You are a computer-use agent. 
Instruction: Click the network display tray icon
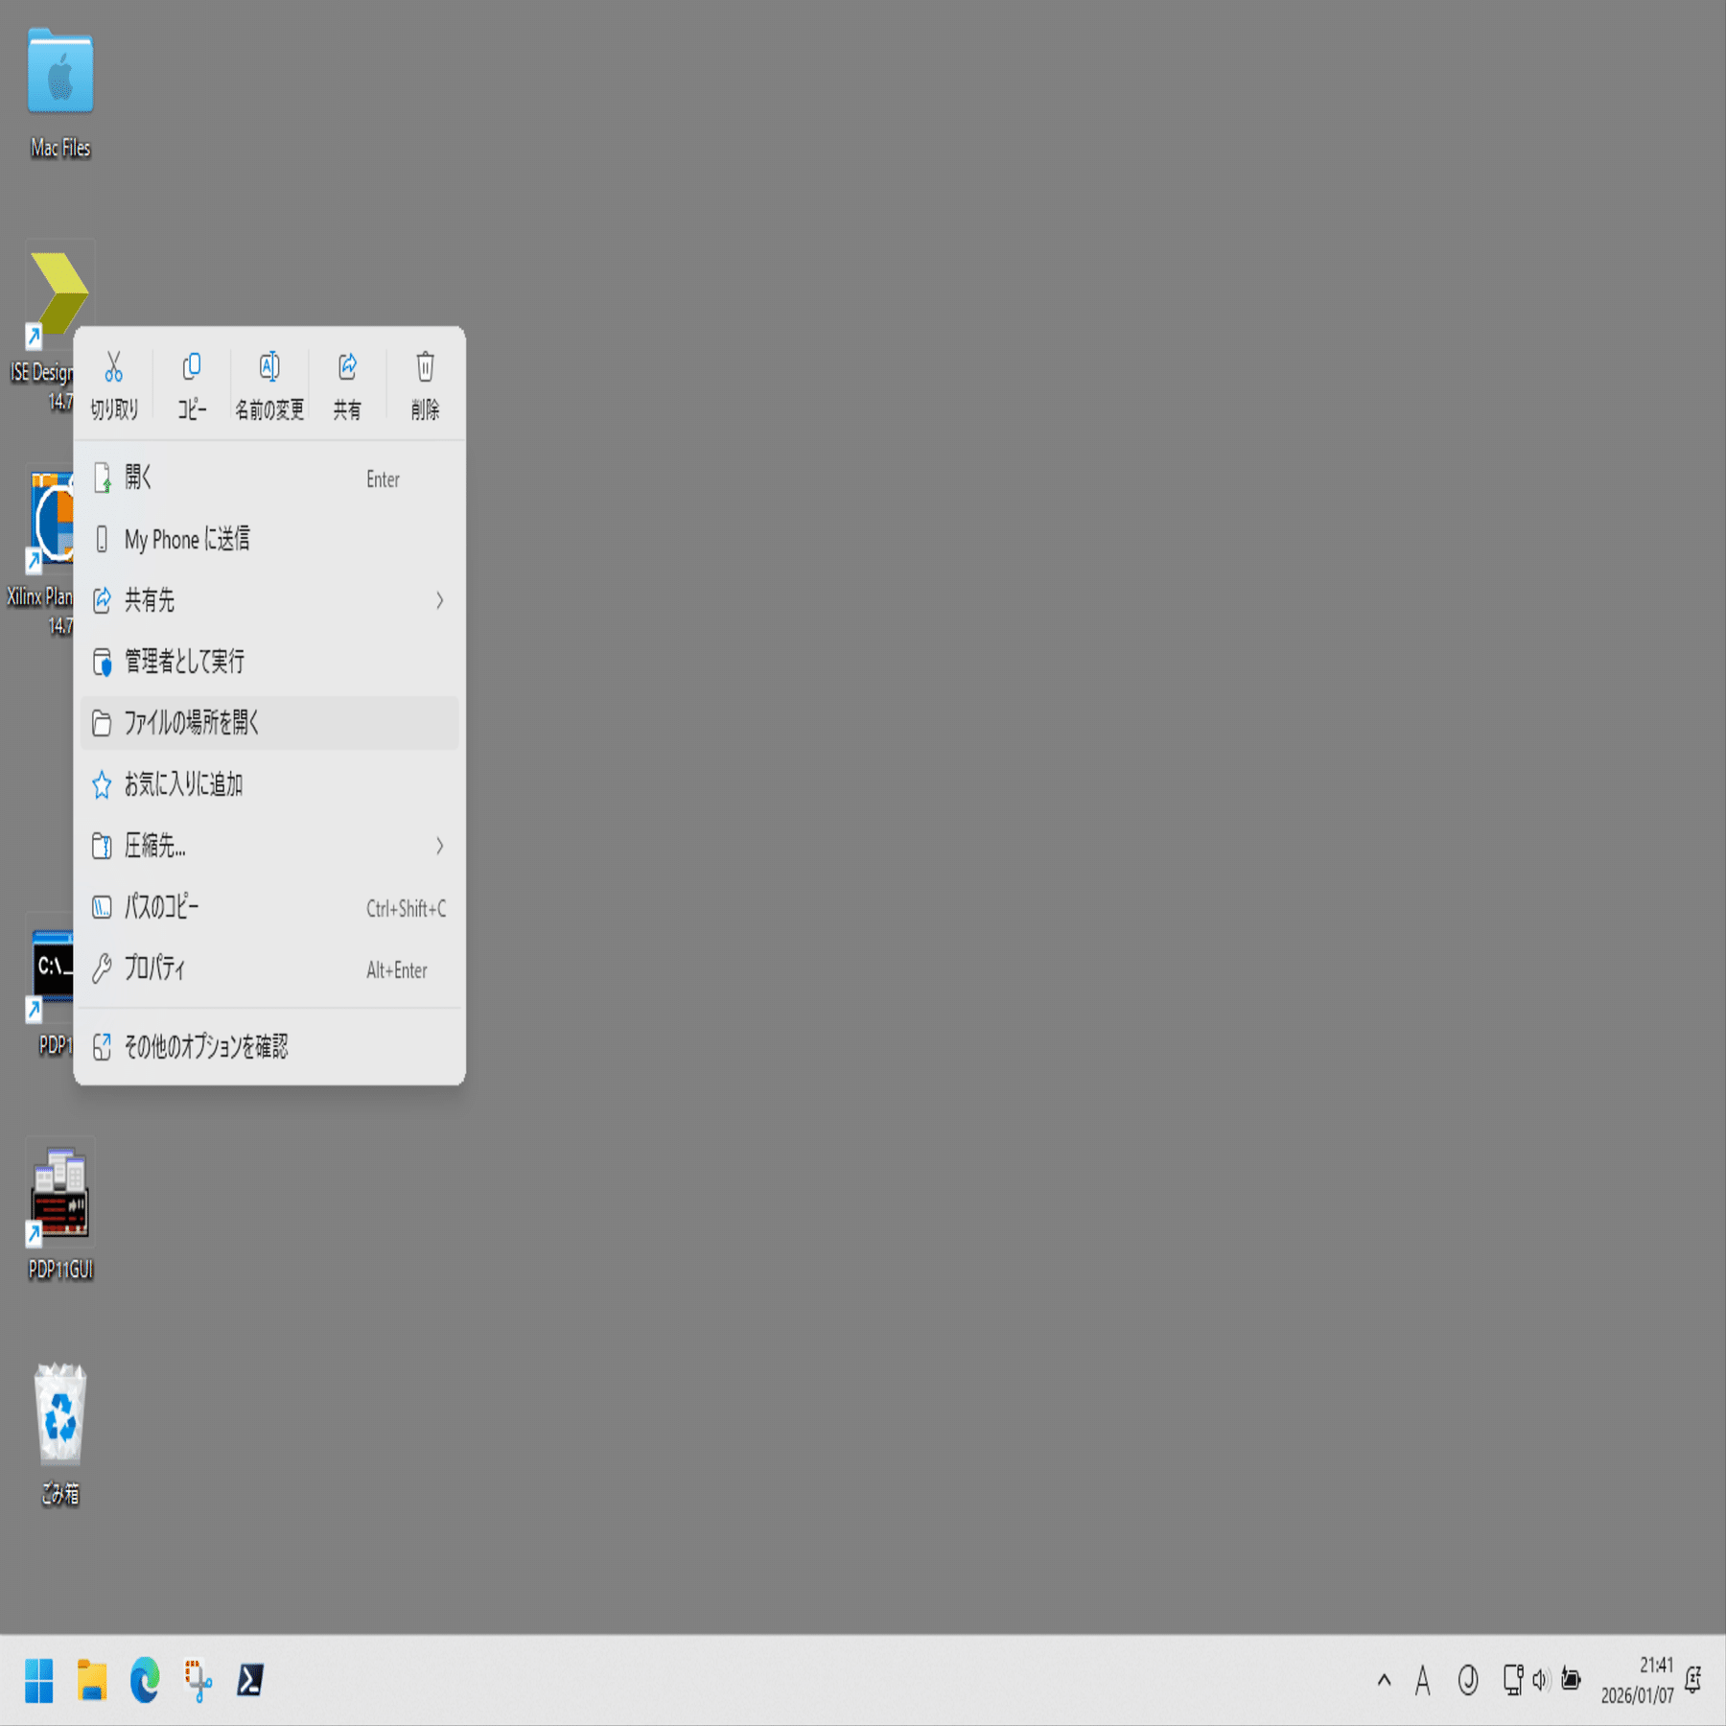coord(1513,1680)
